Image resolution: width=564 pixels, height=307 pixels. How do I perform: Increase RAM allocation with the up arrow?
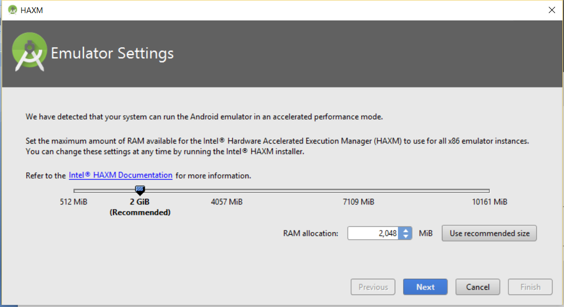406,230
